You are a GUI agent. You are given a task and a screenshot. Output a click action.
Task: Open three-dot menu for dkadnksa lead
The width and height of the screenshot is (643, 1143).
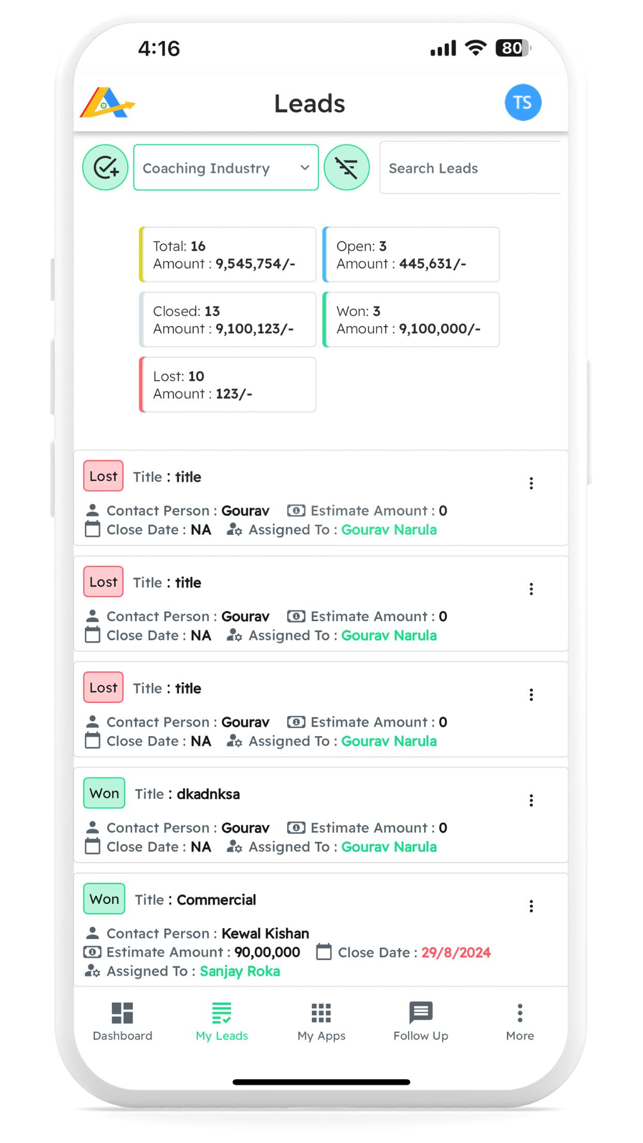point(531,801)
